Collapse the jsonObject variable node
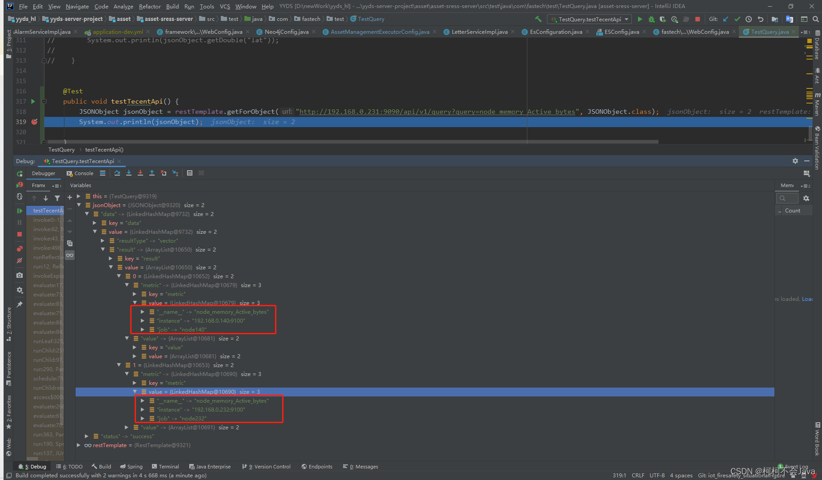Image resolution: width=822 pixels, height=480 pixels. pos(79,205)
